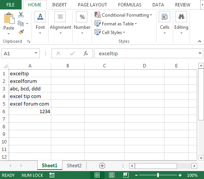Click the zoom in plus button
Screen dimensions: 204x179
tap(180, 175)
